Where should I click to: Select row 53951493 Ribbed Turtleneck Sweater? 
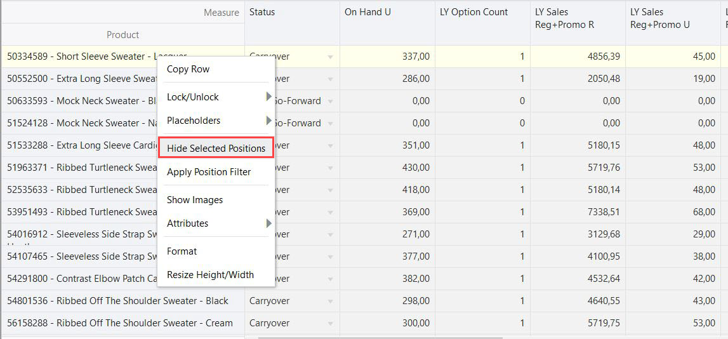(x=123, y=212)
